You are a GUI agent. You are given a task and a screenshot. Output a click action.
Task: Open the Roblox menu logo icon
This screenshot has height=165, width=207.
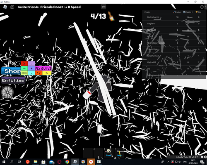click(x=5, y=7)
